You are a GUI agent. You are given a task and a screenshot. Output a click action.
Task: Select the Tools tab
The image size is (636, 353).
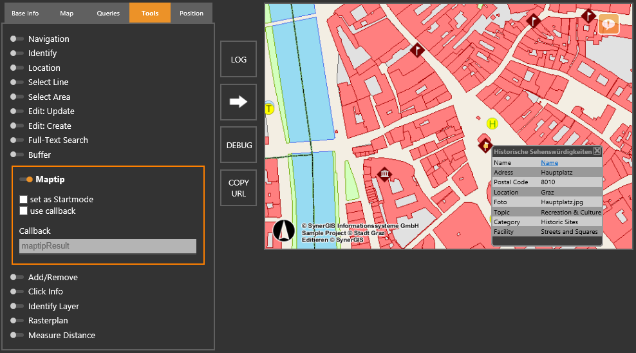point(150,13)
